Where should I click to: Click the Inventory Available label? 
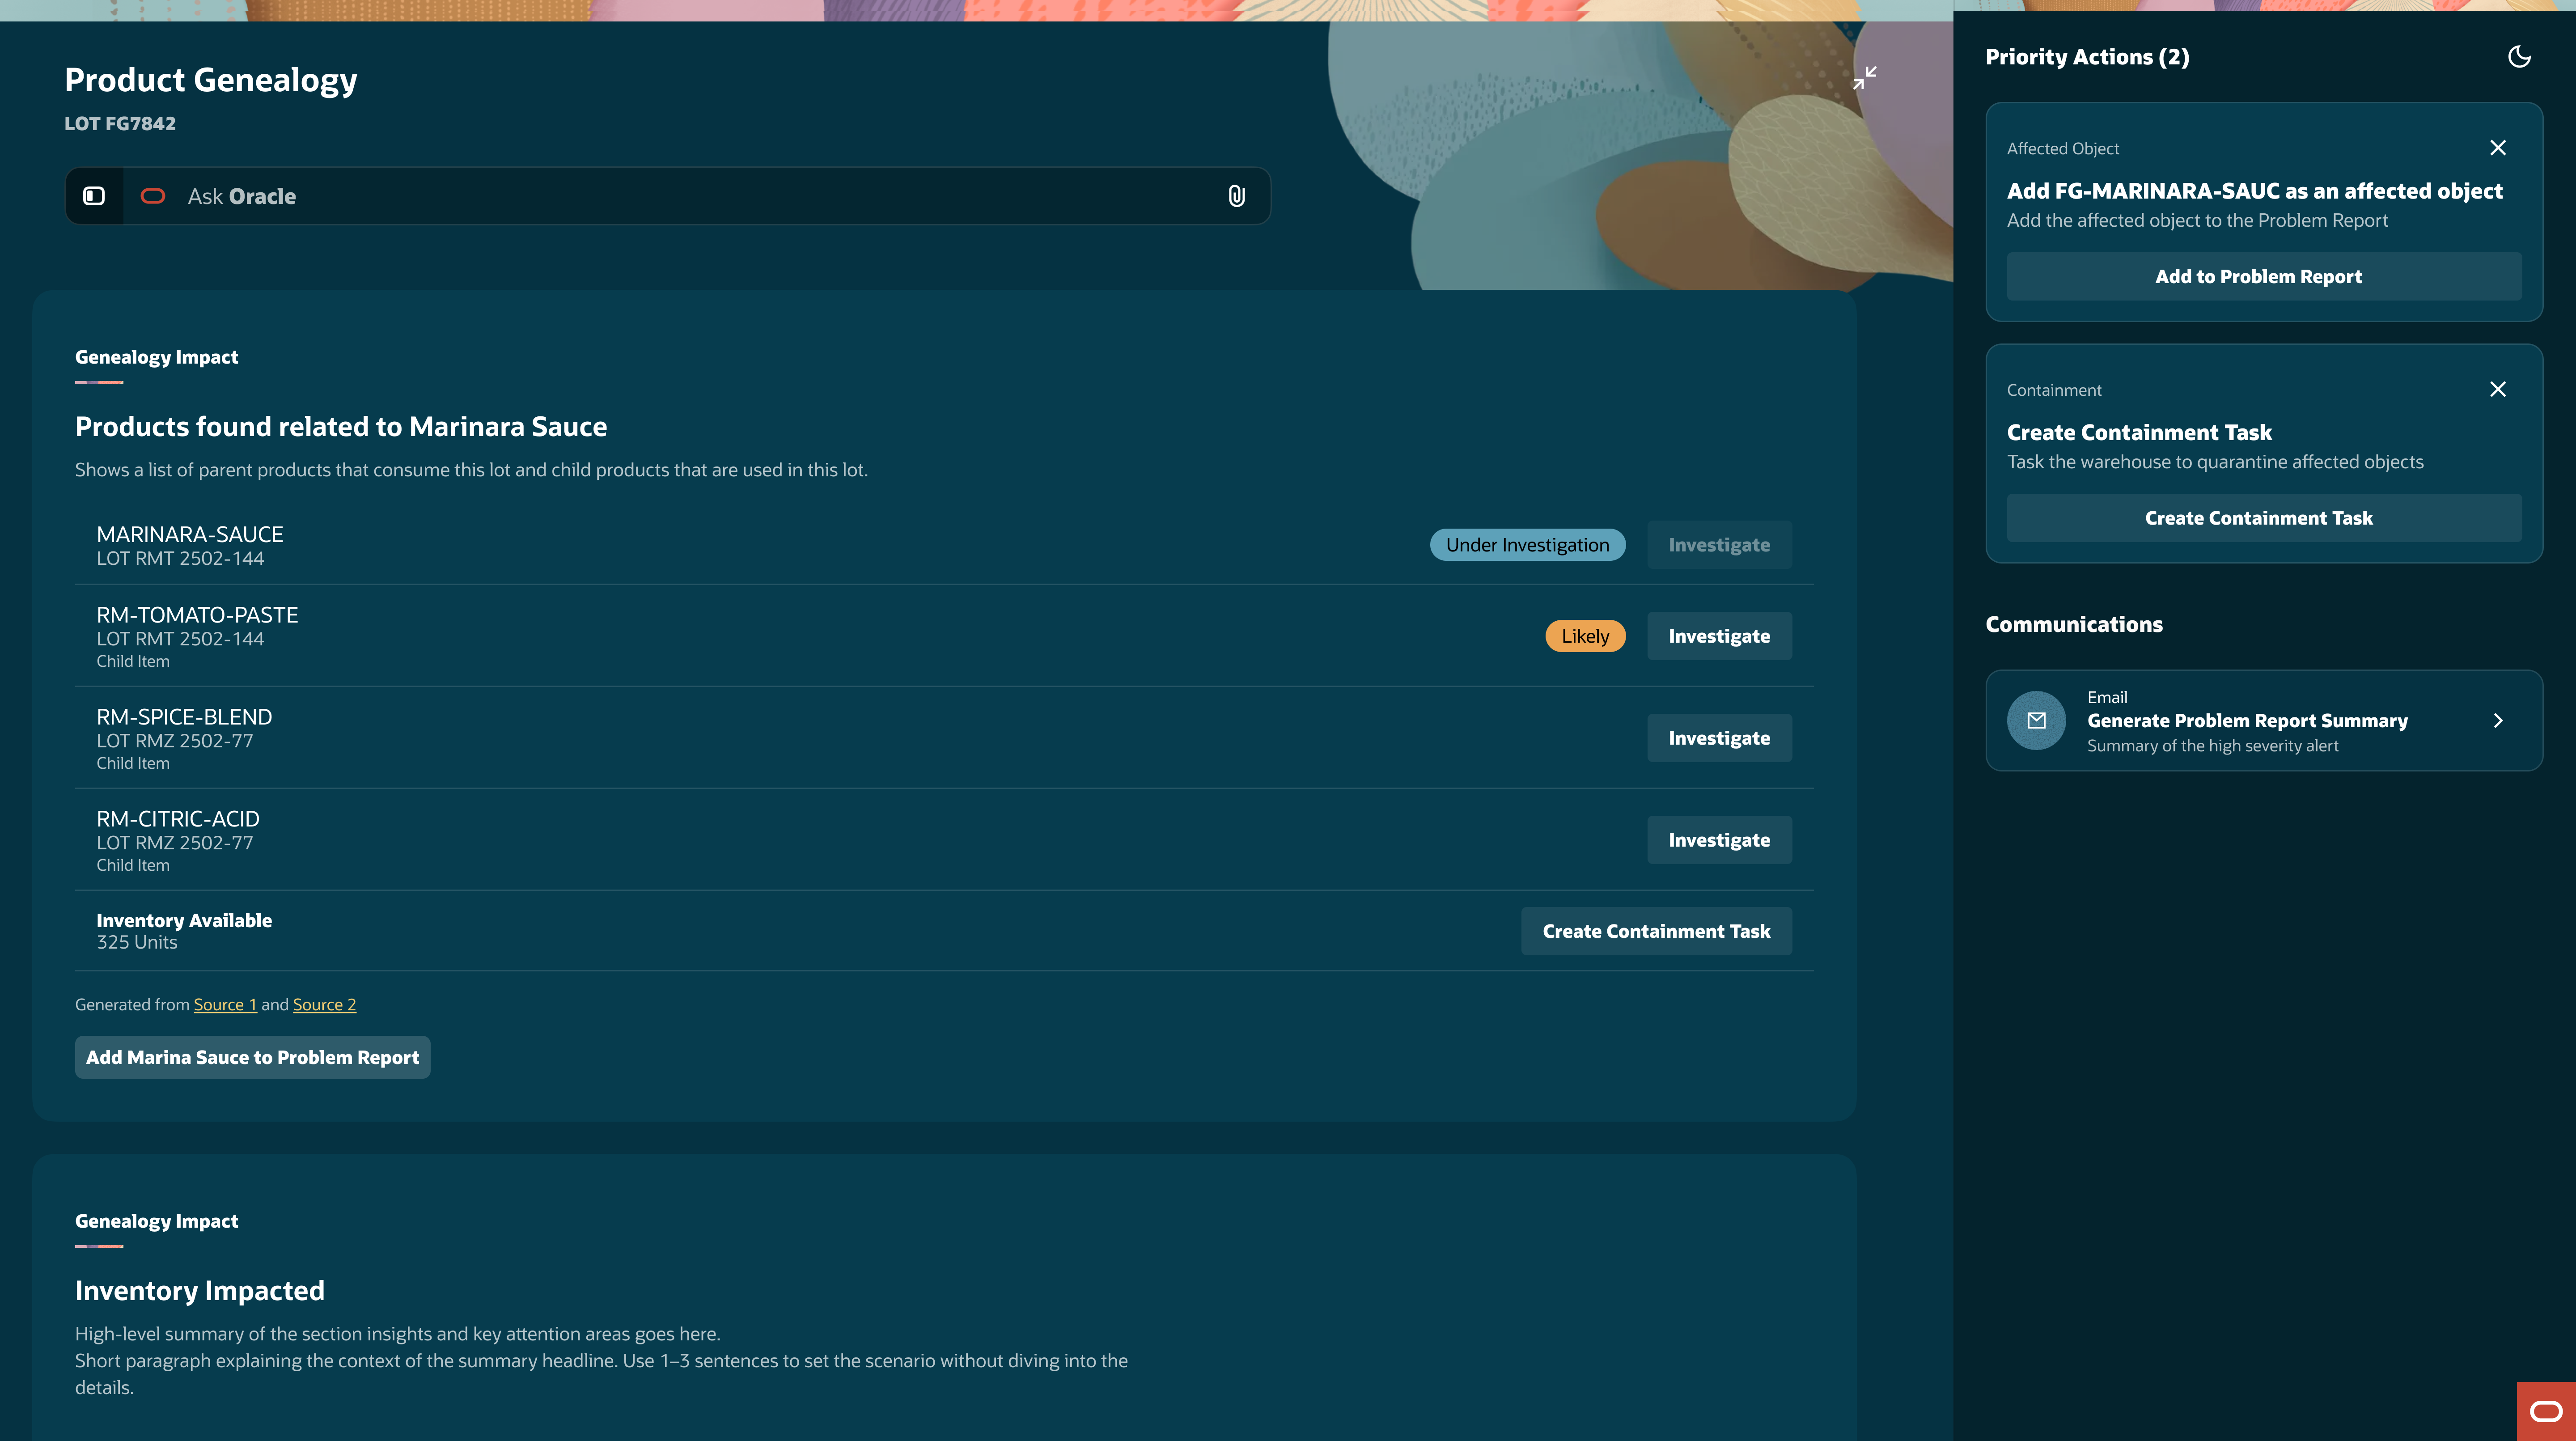(x=184, y=921)
